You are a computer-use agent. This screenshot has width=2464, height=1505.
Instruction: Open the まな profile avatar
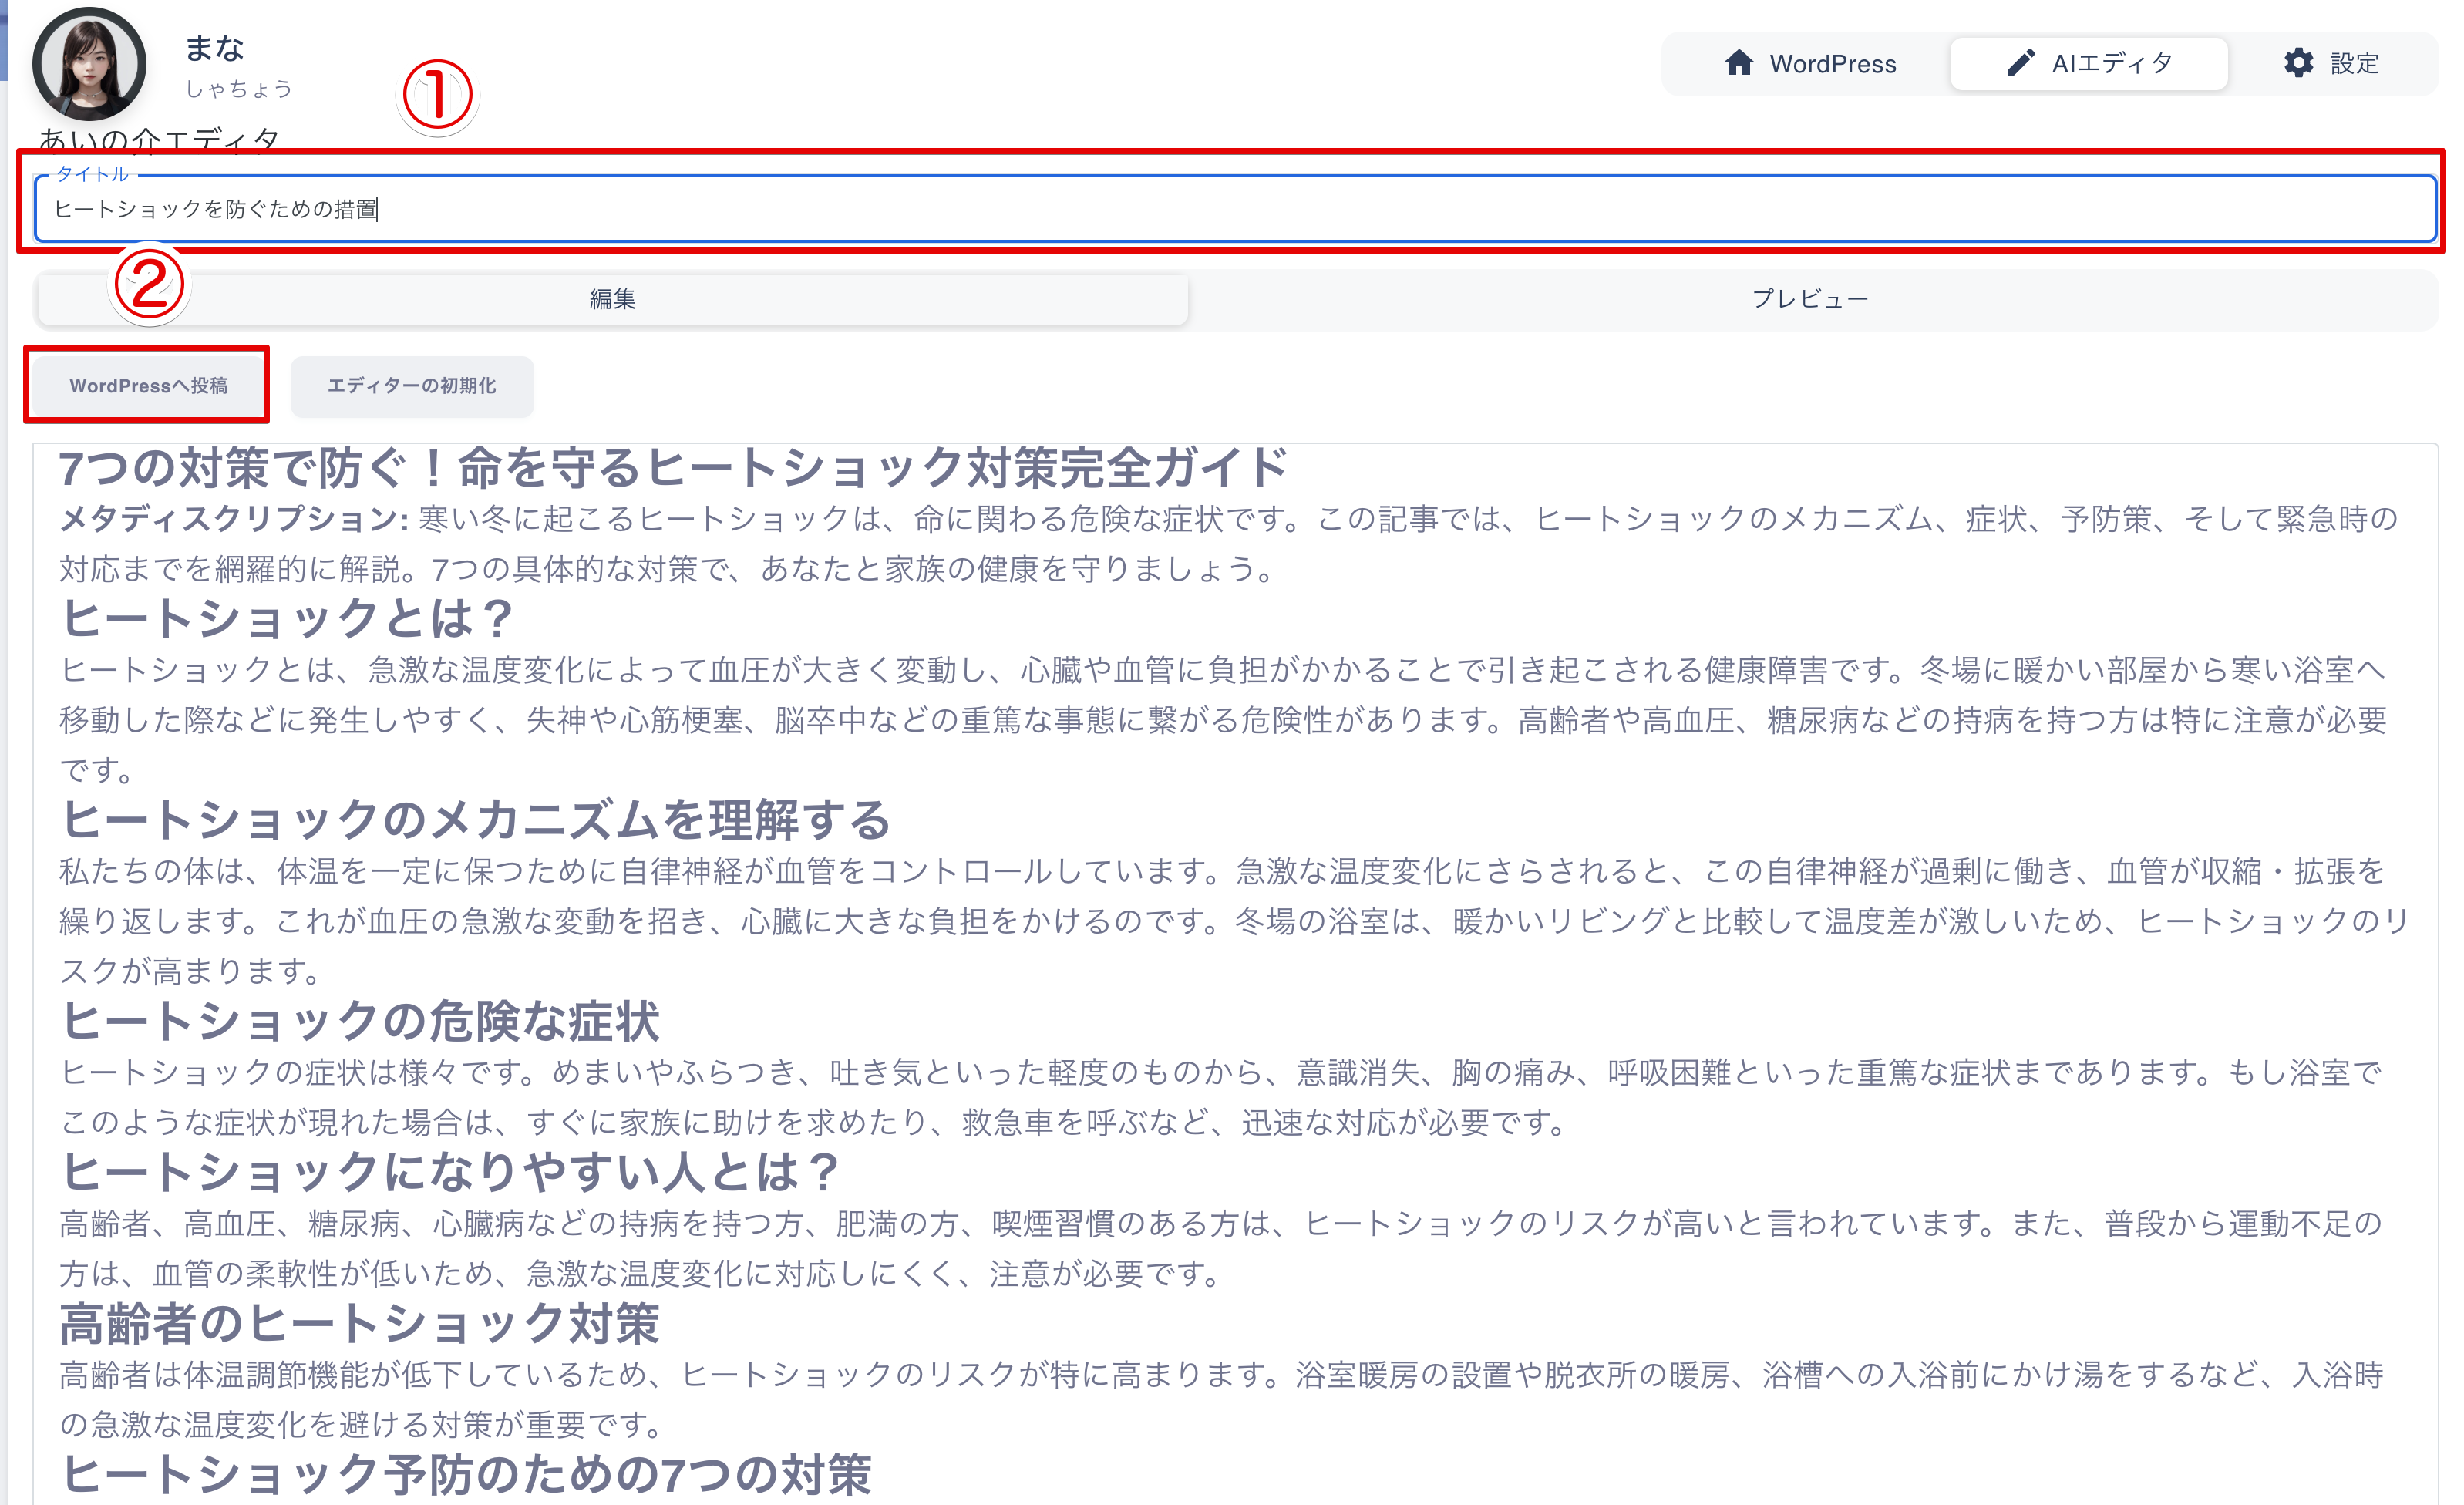(x=89, y=64)
